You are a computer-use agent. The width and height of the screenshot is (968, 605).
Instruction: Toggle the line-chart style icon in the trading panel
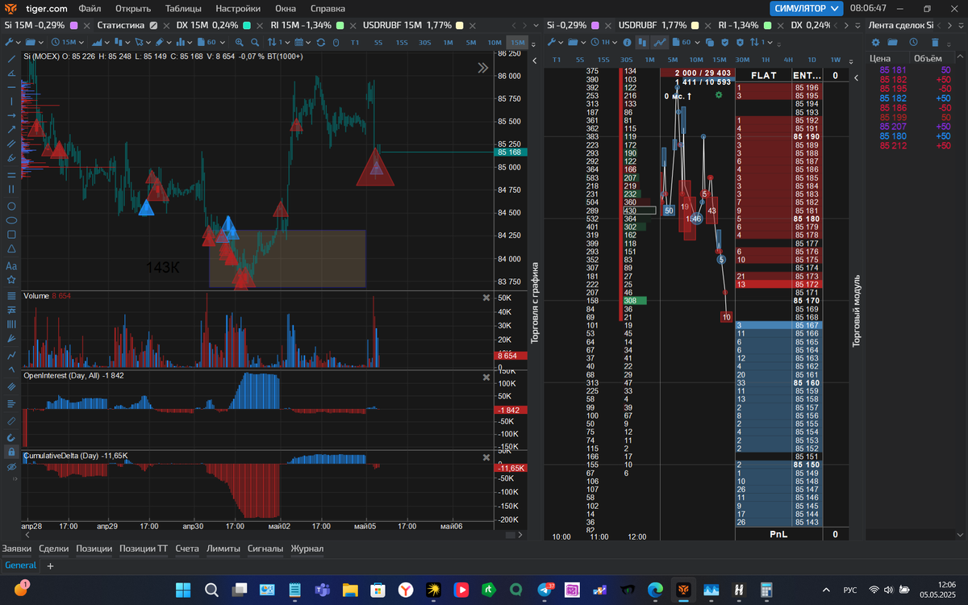pyautogui.click(x=660, y=42)
